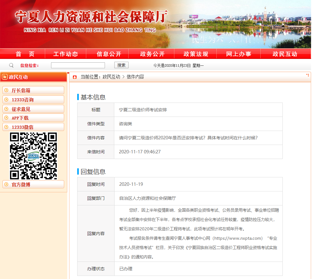
Task: Open the 信息公开 navigation menu
Action: click(109, 54)
